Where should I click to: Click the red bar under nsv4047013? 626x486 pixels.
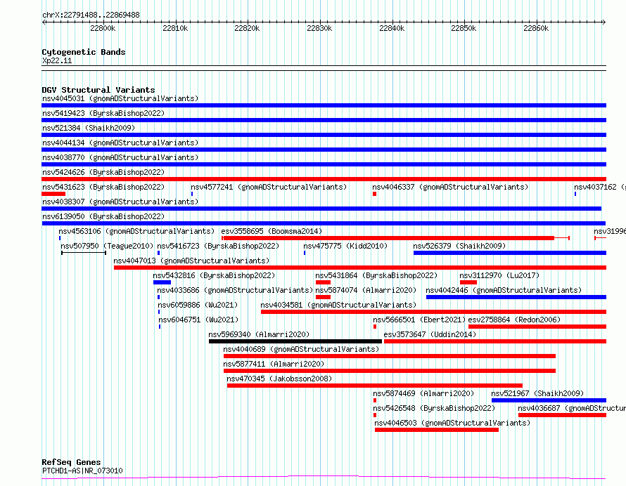[x=360, y=268]
